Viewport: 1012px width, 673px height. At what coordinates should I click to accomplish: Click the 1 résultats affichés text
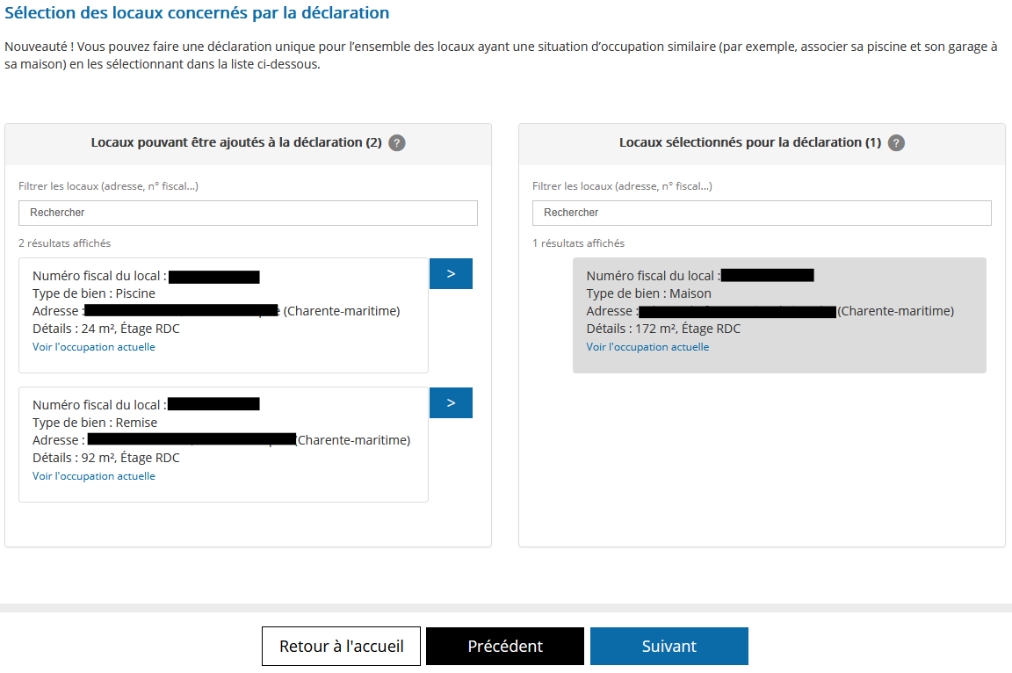[x=569, y=242]
